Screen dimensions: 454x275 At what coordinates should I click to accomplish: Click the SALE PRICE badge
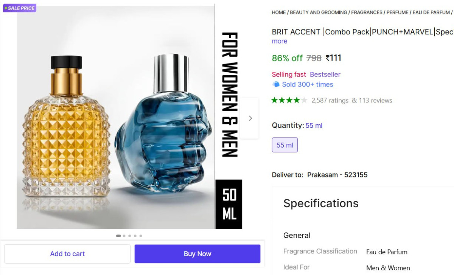(x=20, y=8)
